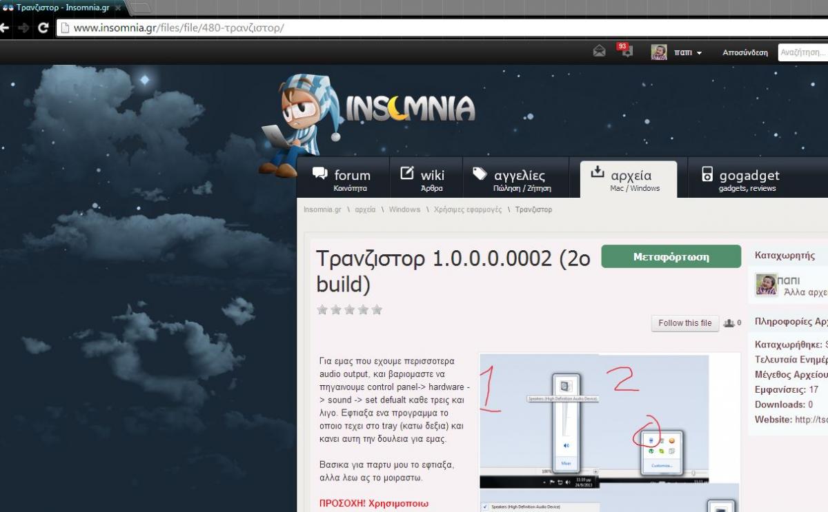Image resolution: width=828 pixels, height=512 pixels.
Task: Click the green Μεταφόρτωση download button
Action: coord(671,256)
